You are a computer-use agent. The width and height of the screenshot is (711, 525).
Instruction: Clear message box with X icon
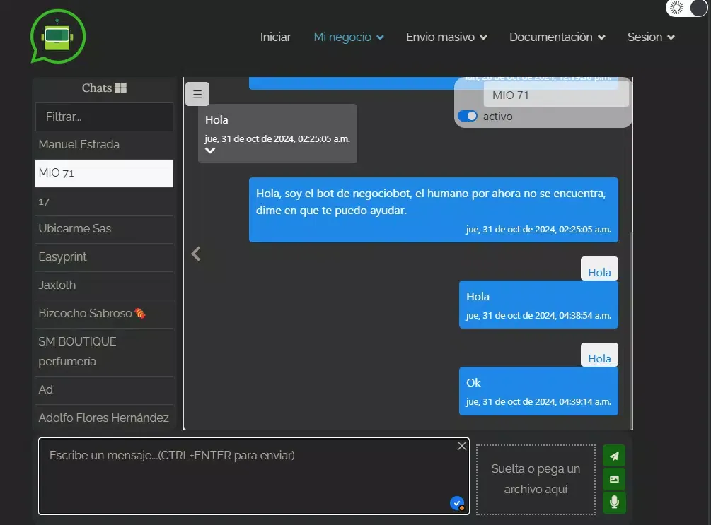pos(461,446)
